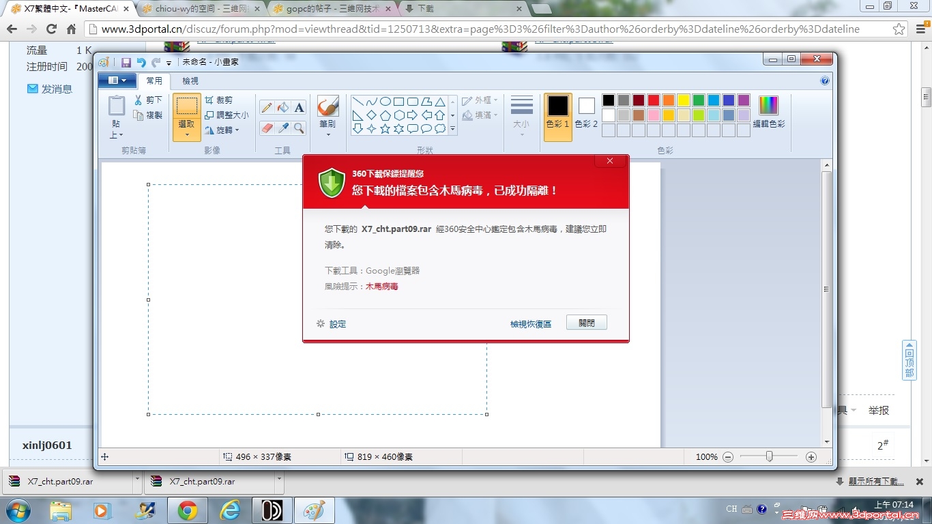Activate the Magnifier tool
This screenshot has height=524, width=932.
click(299, 128)
